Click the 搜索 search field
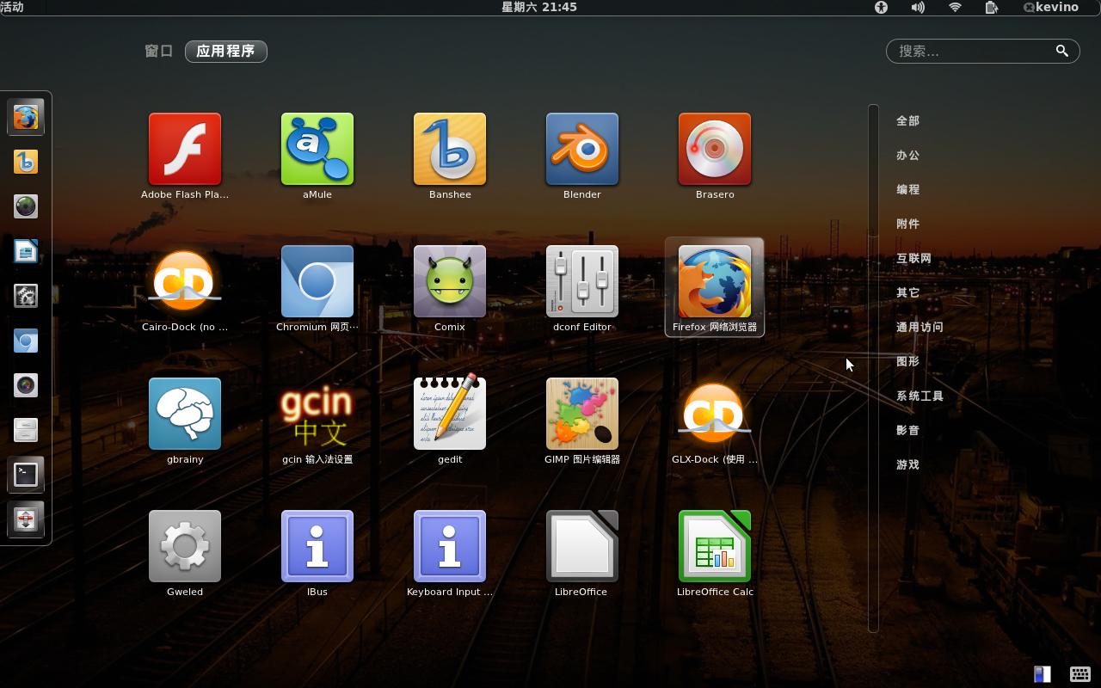Viewport: 1101px width, 688px height. click(982, 51)
